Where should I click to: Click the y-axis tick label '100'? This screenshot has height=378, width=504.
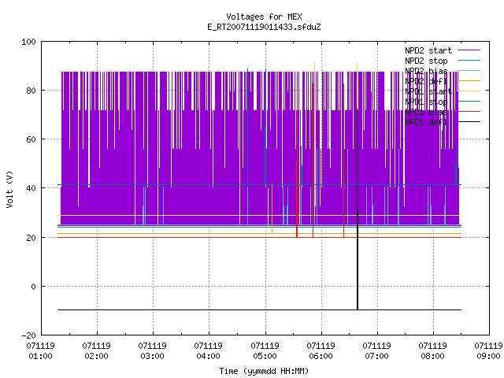(28, 42)
